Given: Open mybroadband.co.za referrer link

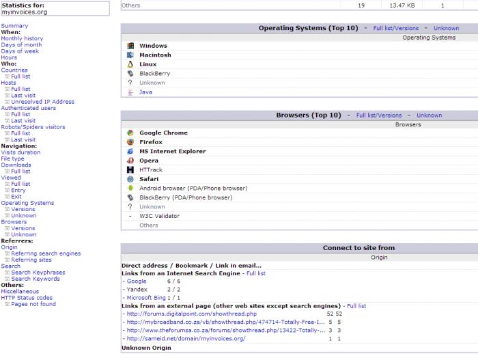Looking at the screenshot, I should pyautogui.click(x=225, y=322).
